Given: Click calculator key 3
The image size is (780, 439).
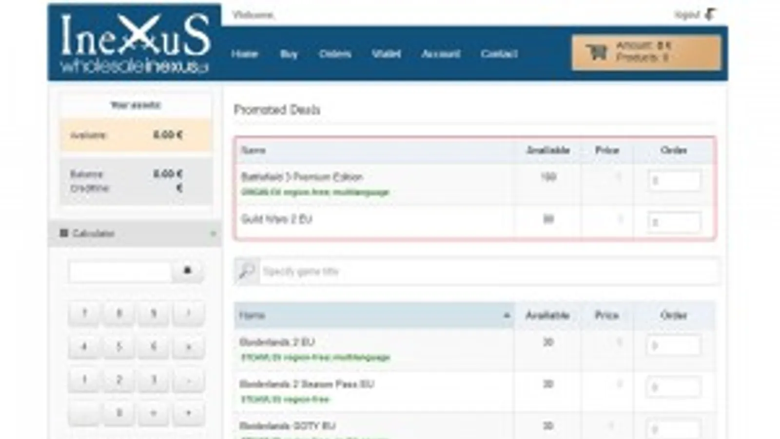Looking at the screenshot, I should tap(154, 379).
